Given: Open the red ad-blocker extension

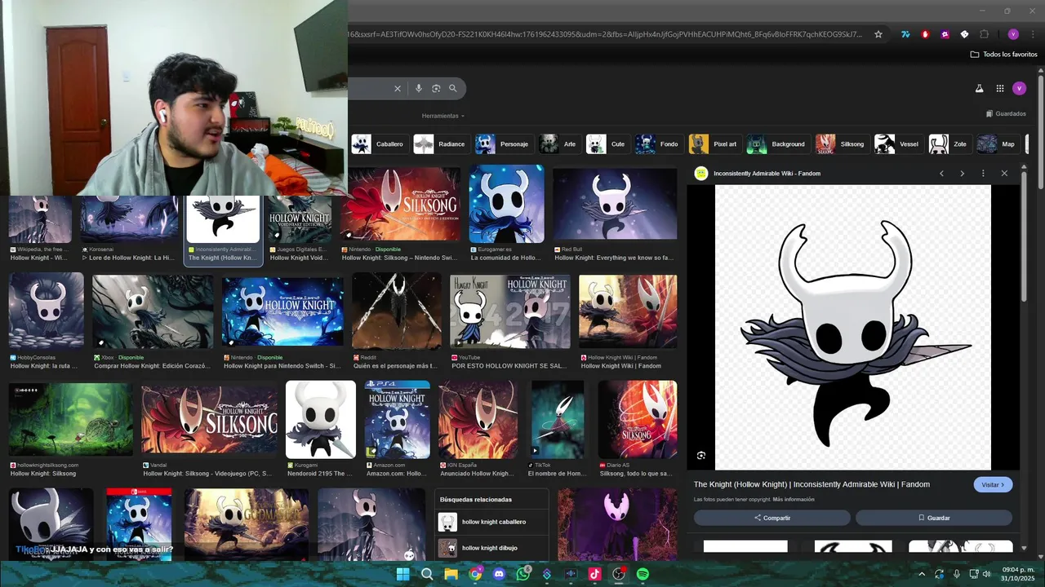Looking at the screenshot, I should 925,34.
